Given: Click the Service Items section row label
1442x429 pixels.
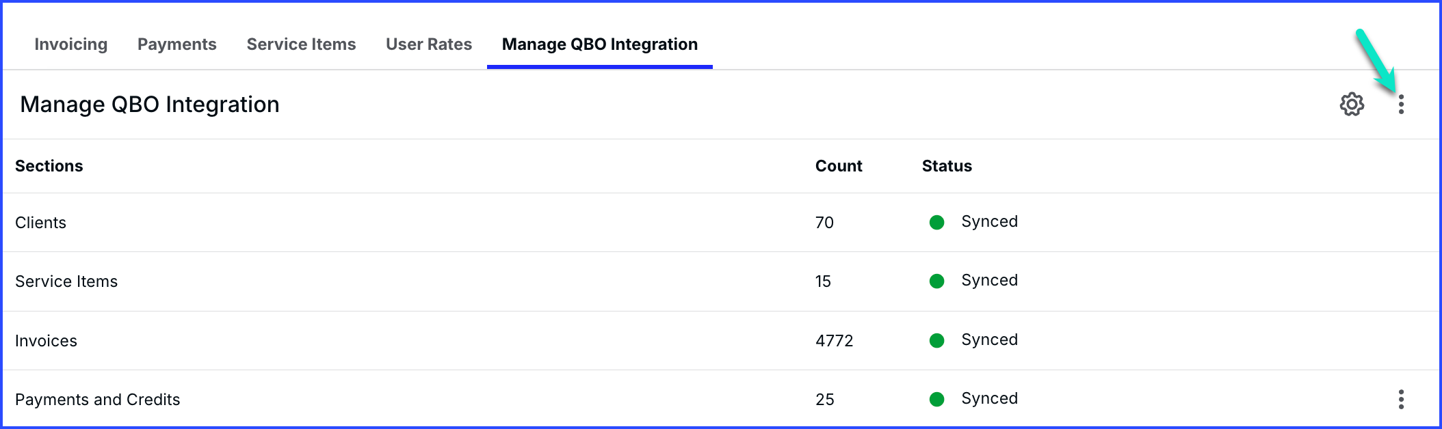Looking at the screenshot, I should (x=66, y=281).
